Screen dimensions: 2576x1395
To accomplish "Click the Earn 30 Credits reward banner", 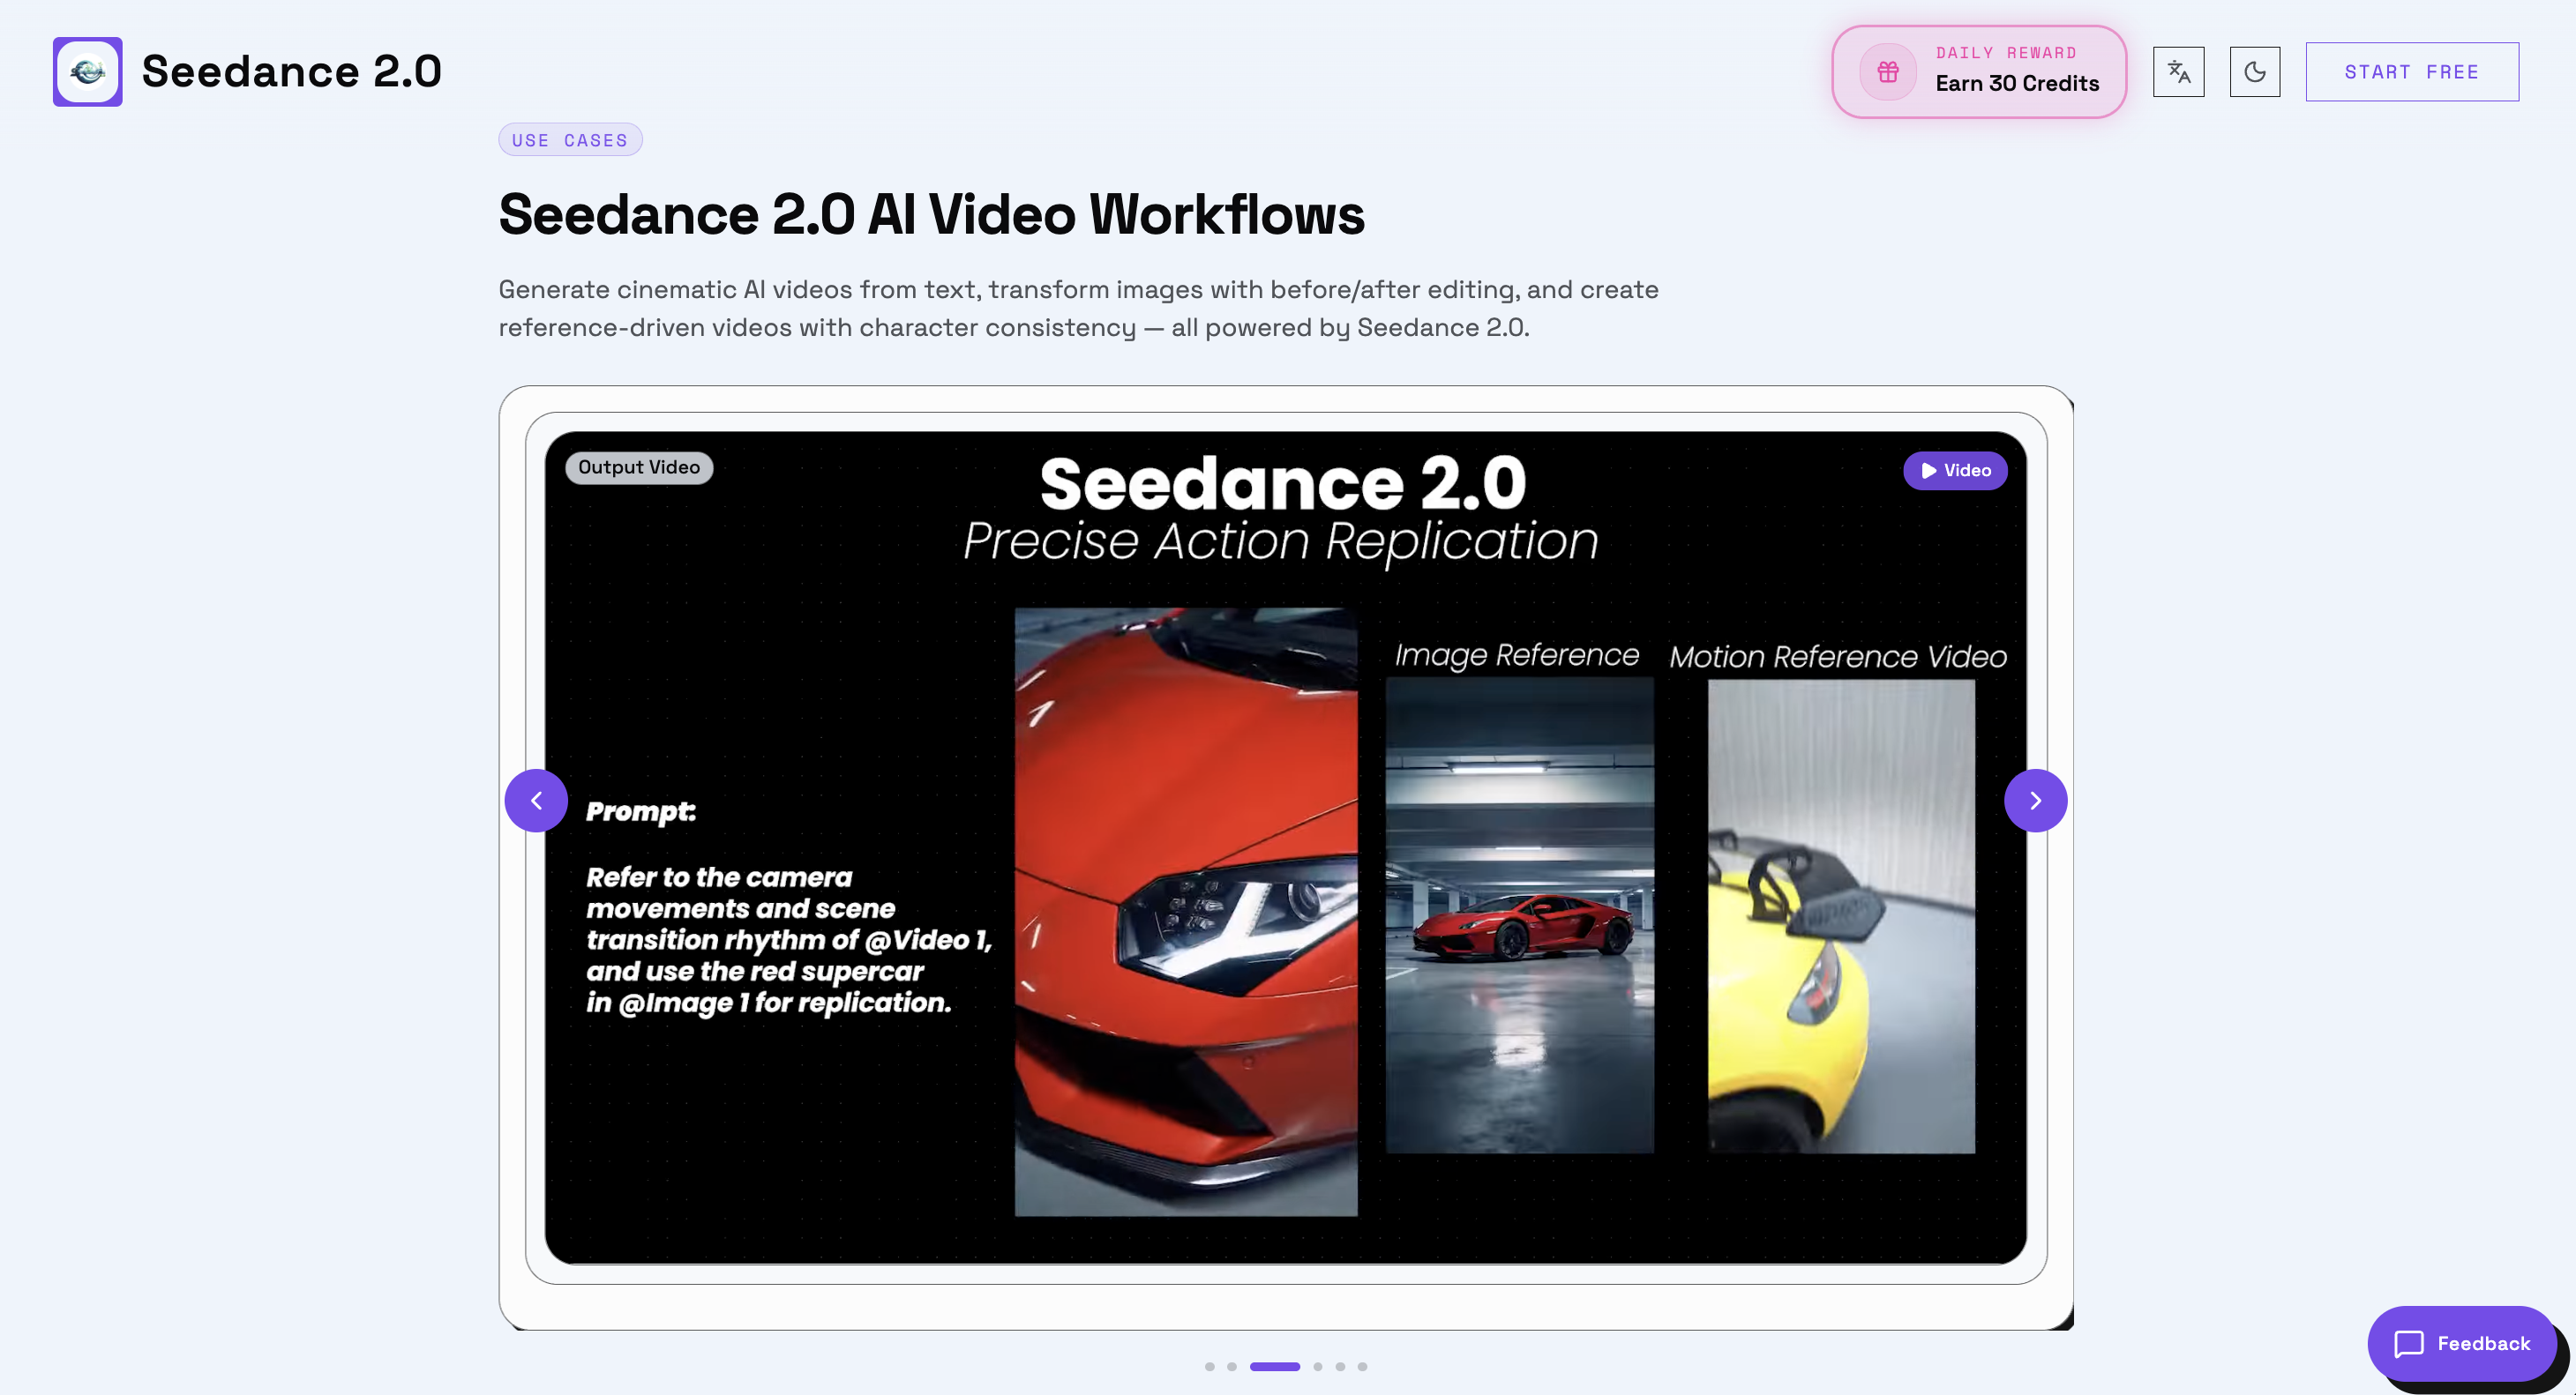I will [x=1978, y=71].
